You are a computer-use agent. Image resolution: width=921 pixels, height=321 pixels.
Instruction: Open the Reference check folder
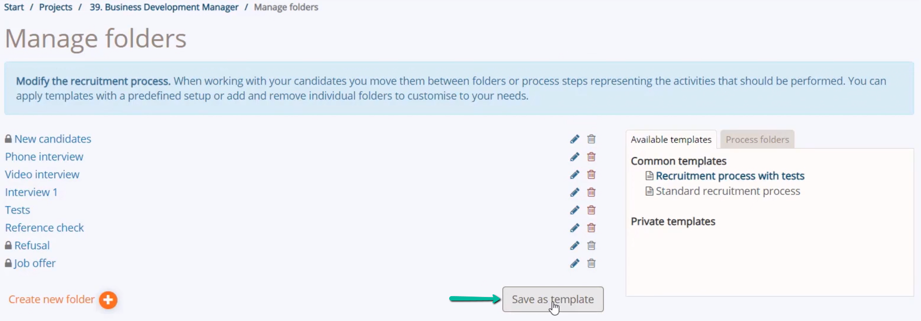(44, 228)
